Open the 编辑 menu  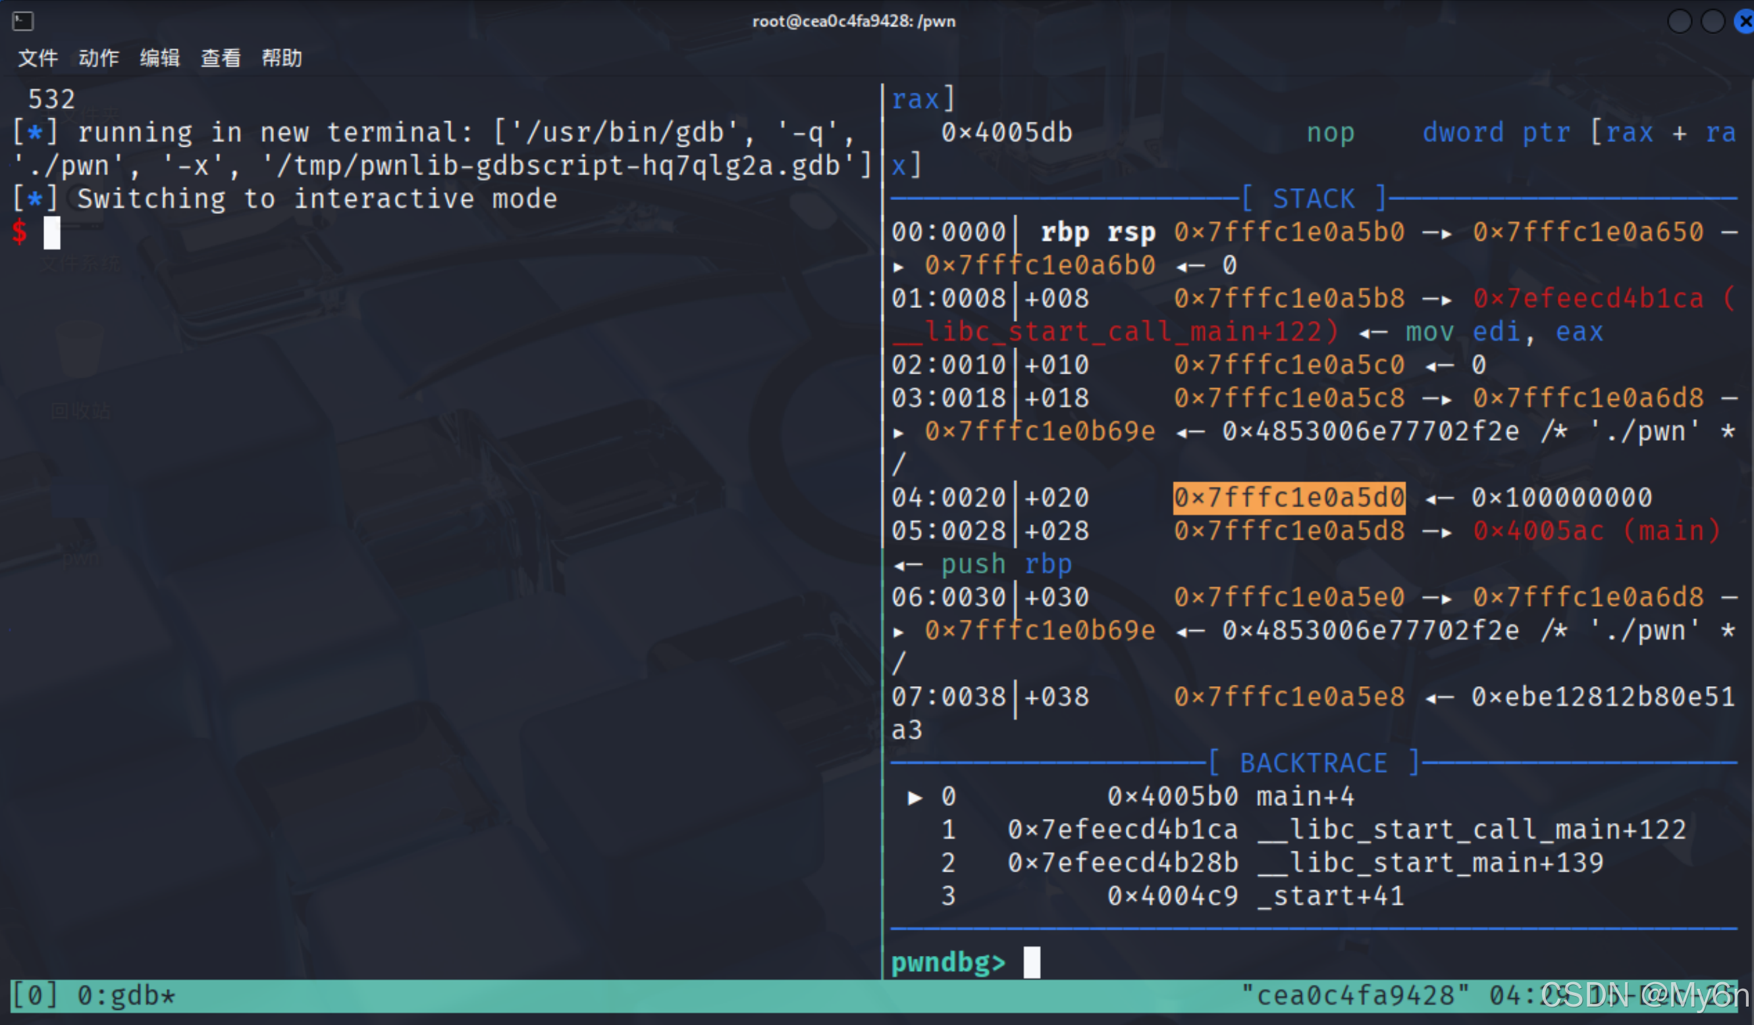(159, 58)
